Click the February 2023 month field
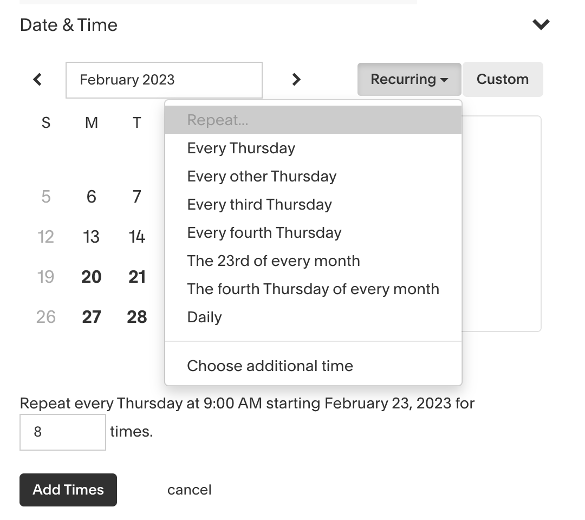Image resolution: width=585 pixels, height=520 pixels. 164,79
